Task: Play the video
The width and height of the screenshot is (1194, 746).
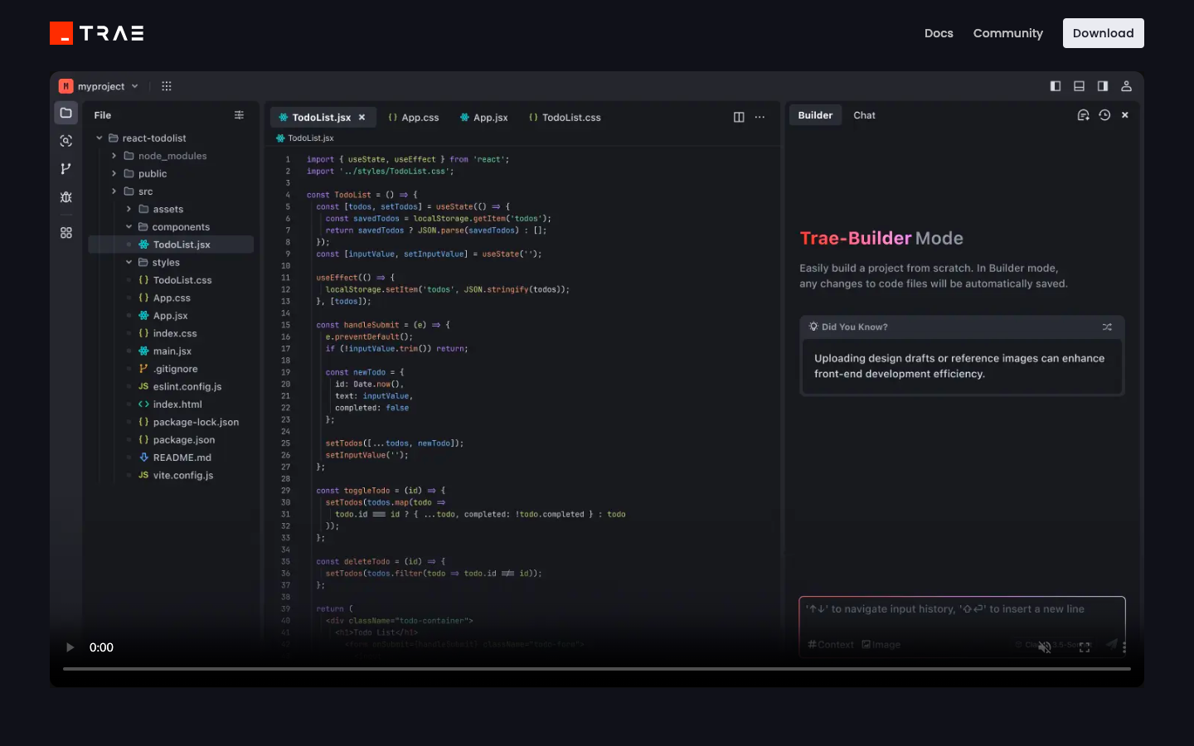Action: coord(70,647)
